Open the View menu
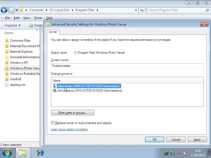The width and height of the screenshot is (211, 158). 27,18
